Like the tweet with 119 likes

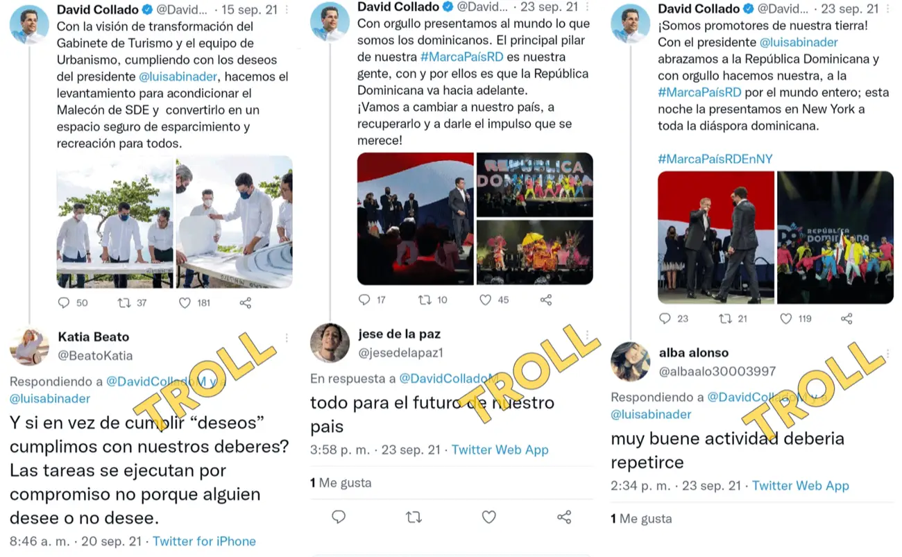(x=786, y=318)
